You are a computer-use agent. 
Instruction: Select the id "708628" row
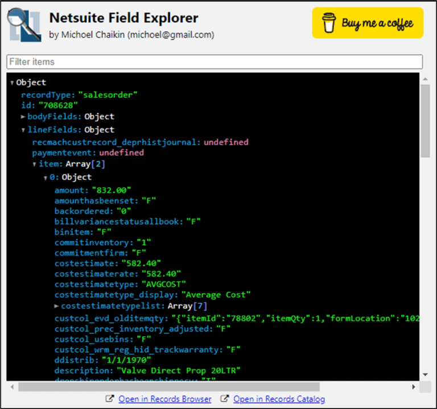click(x=50, y=105)
